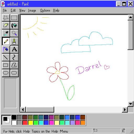Viewport: 134px width, 134px height.
Task: Click the horizontal scrollbar thumb
Action: [x=40, y=109]
